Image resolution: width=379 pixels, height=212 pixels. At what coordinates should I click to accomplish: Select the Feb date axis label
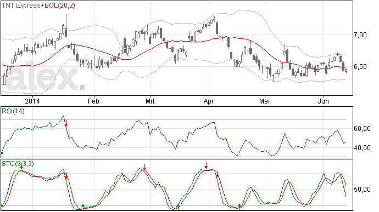pos(93,101)
